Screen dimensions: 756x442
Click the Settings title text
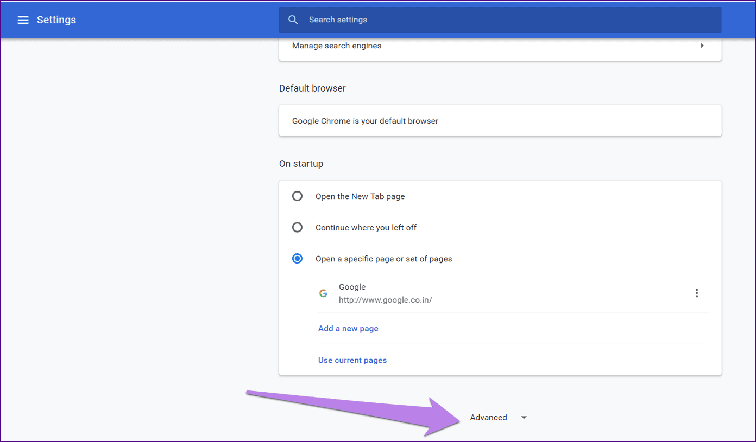[56, 20]
